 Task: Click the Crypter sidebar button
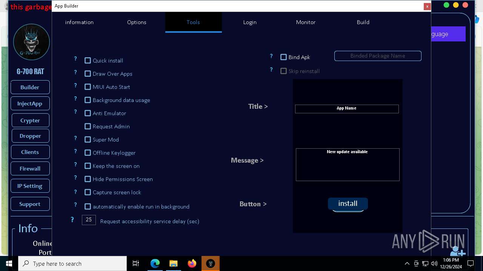coord(30,120)
